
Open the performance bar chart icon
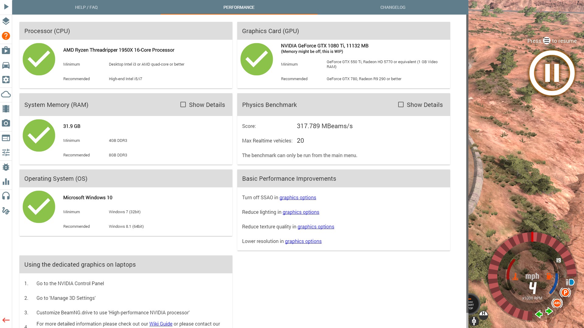6,182
